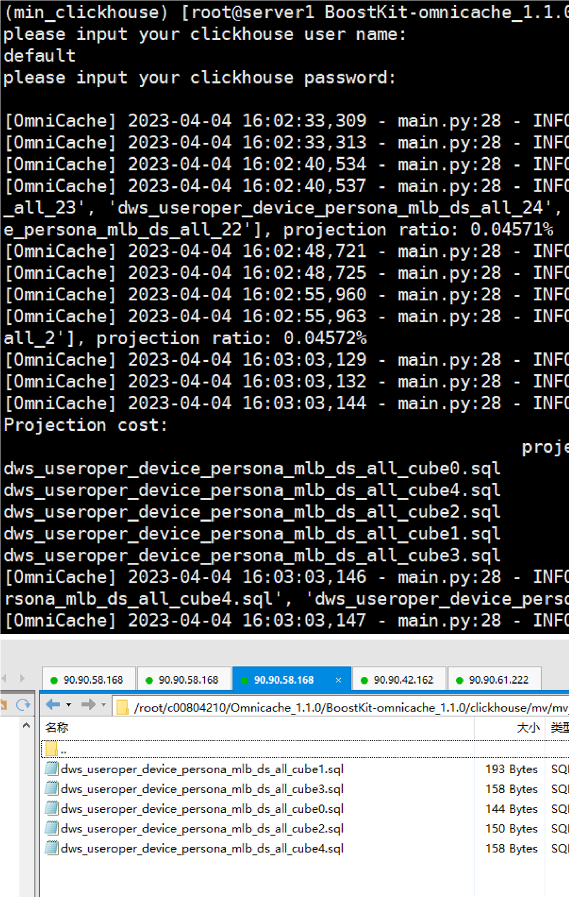This screenshot has height=897, width=569.
Task: Click the file icon of cube2.sql in file list
Action: coord(52,829)
